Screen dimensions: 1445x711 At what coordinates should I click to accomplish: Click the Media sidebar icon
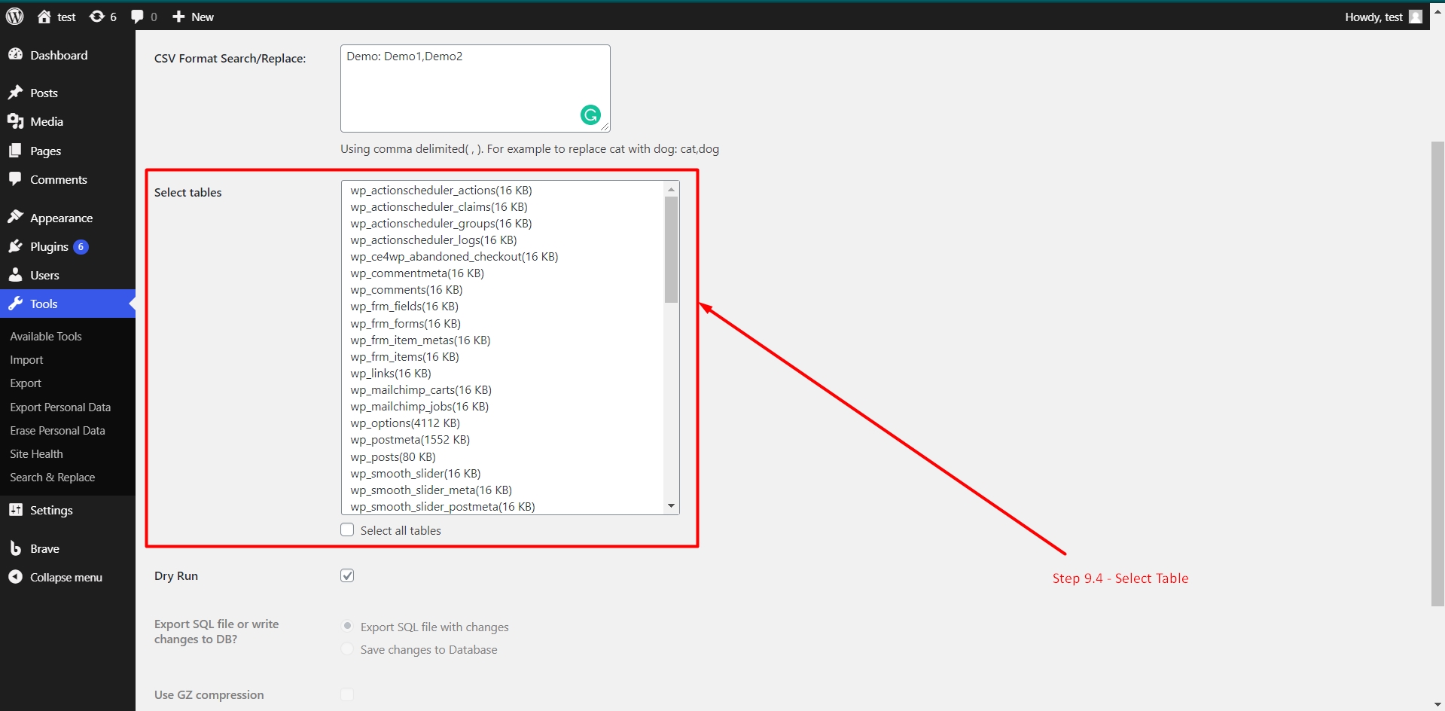15,121
